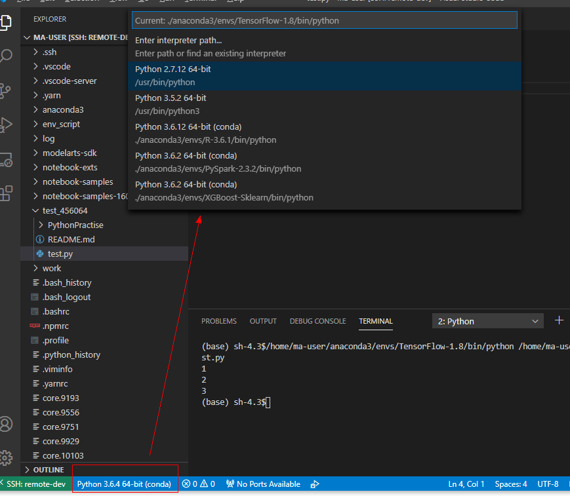Click errors and warnings status indicator
Screen dimensions: 570x496
[x=199, y=484]
